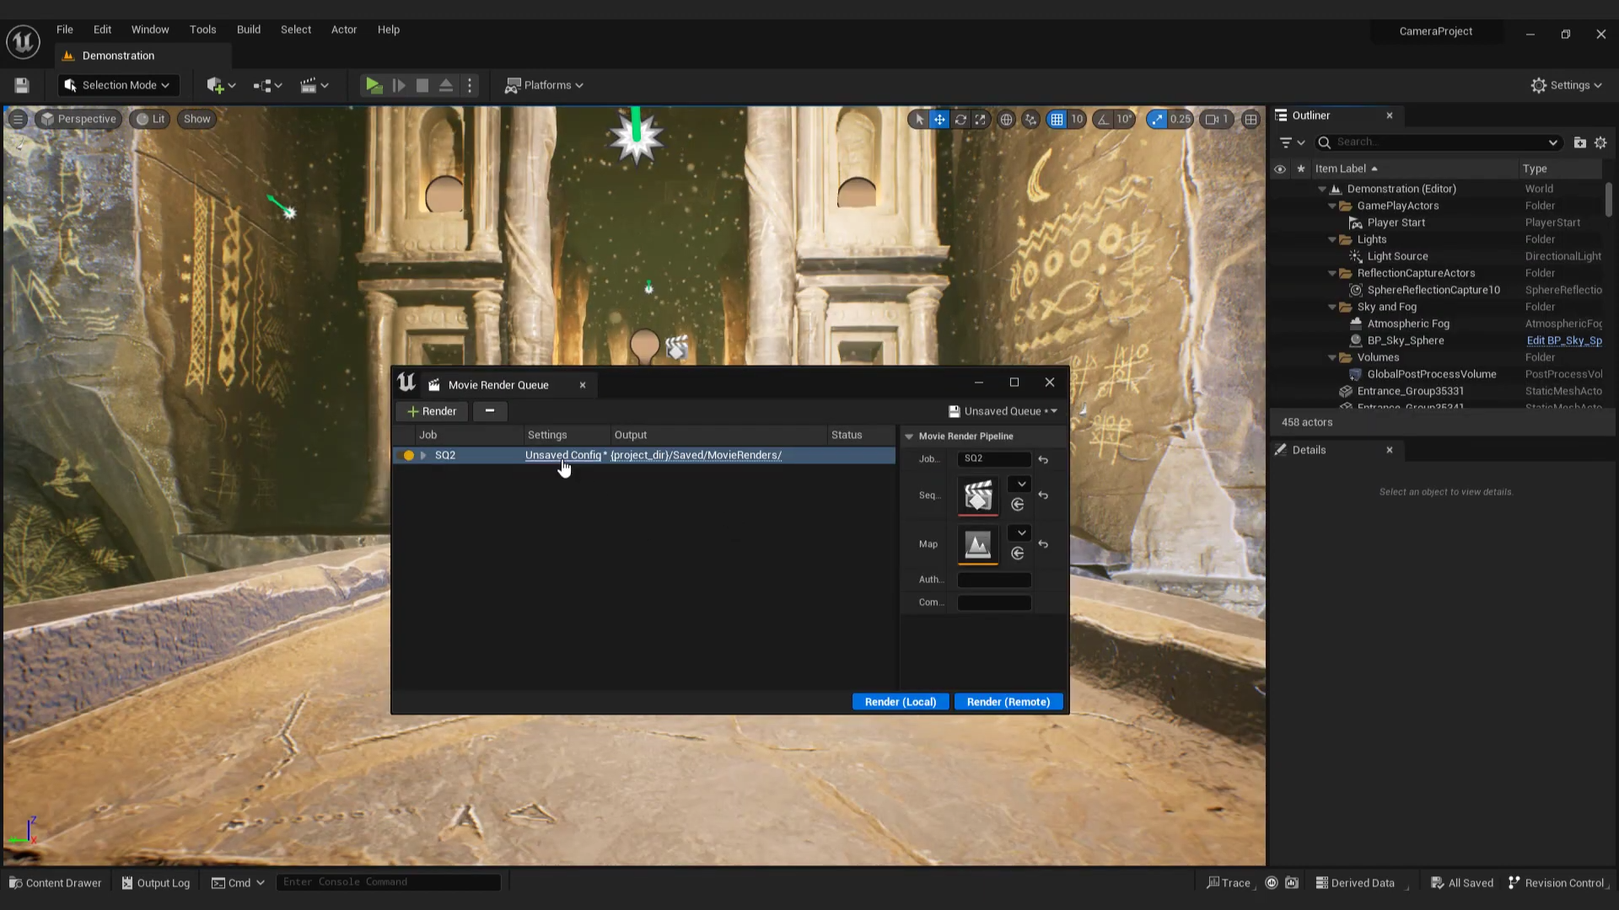Click the save level floppy disk icon
The width and height of the screenshot is (1619, 910).
22,85
